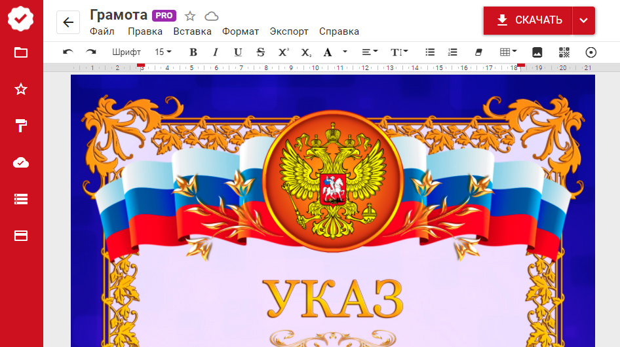The height and width of the screenshot is (347, 620).
Task: Insert a QR code
Action: tap(564, 52)
